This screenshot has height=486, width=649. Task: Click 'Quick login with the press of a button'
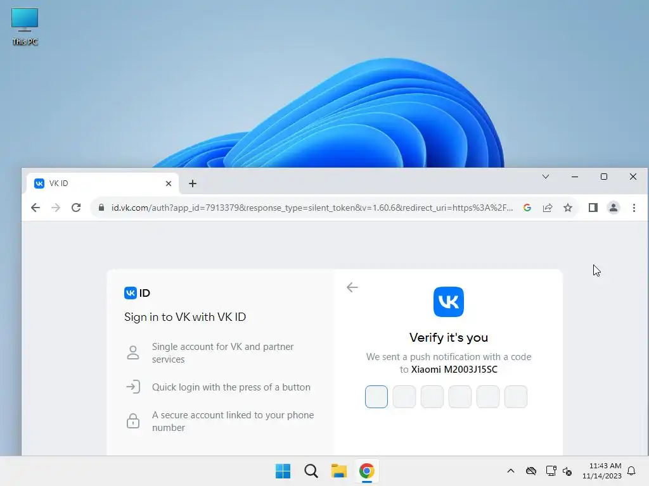[231, 387]
